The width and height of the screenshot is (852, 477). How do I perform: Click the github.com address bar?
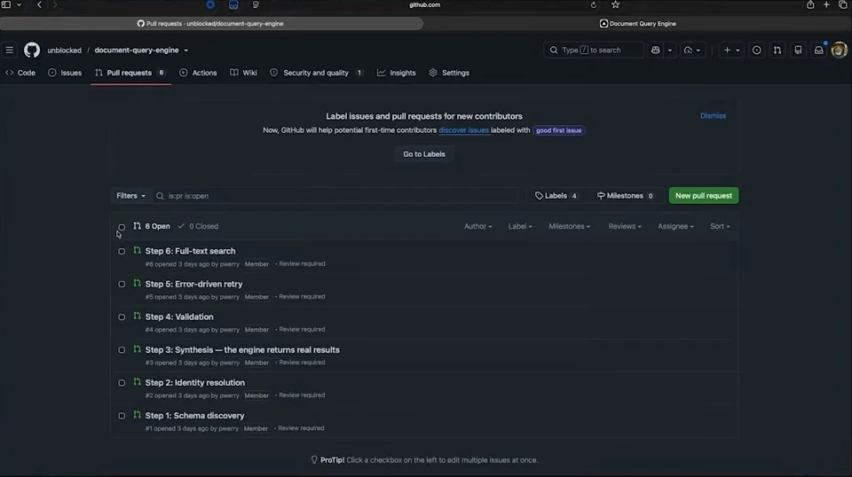424,5
